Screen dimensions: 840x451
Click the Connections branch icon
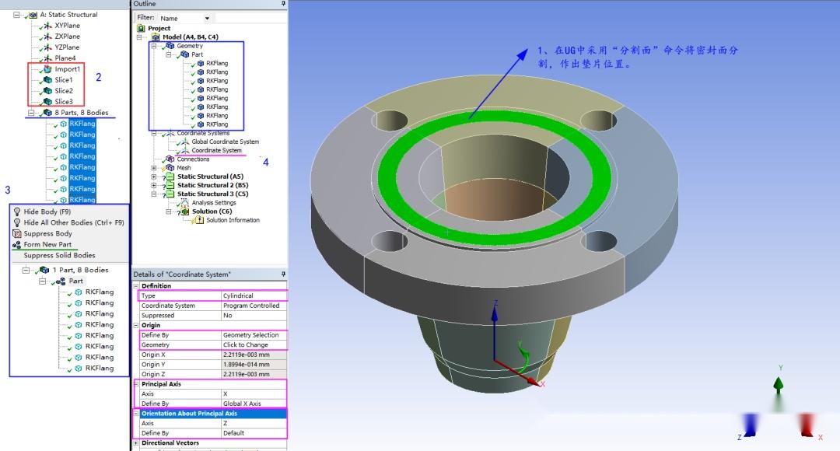pyautogui.click(x=168, y=159)
